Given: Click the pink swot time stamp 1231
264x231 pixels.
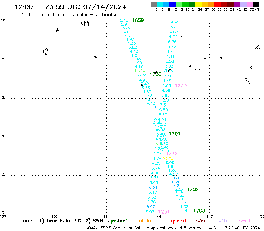Looking at the screenshot, I should (164, 212).
